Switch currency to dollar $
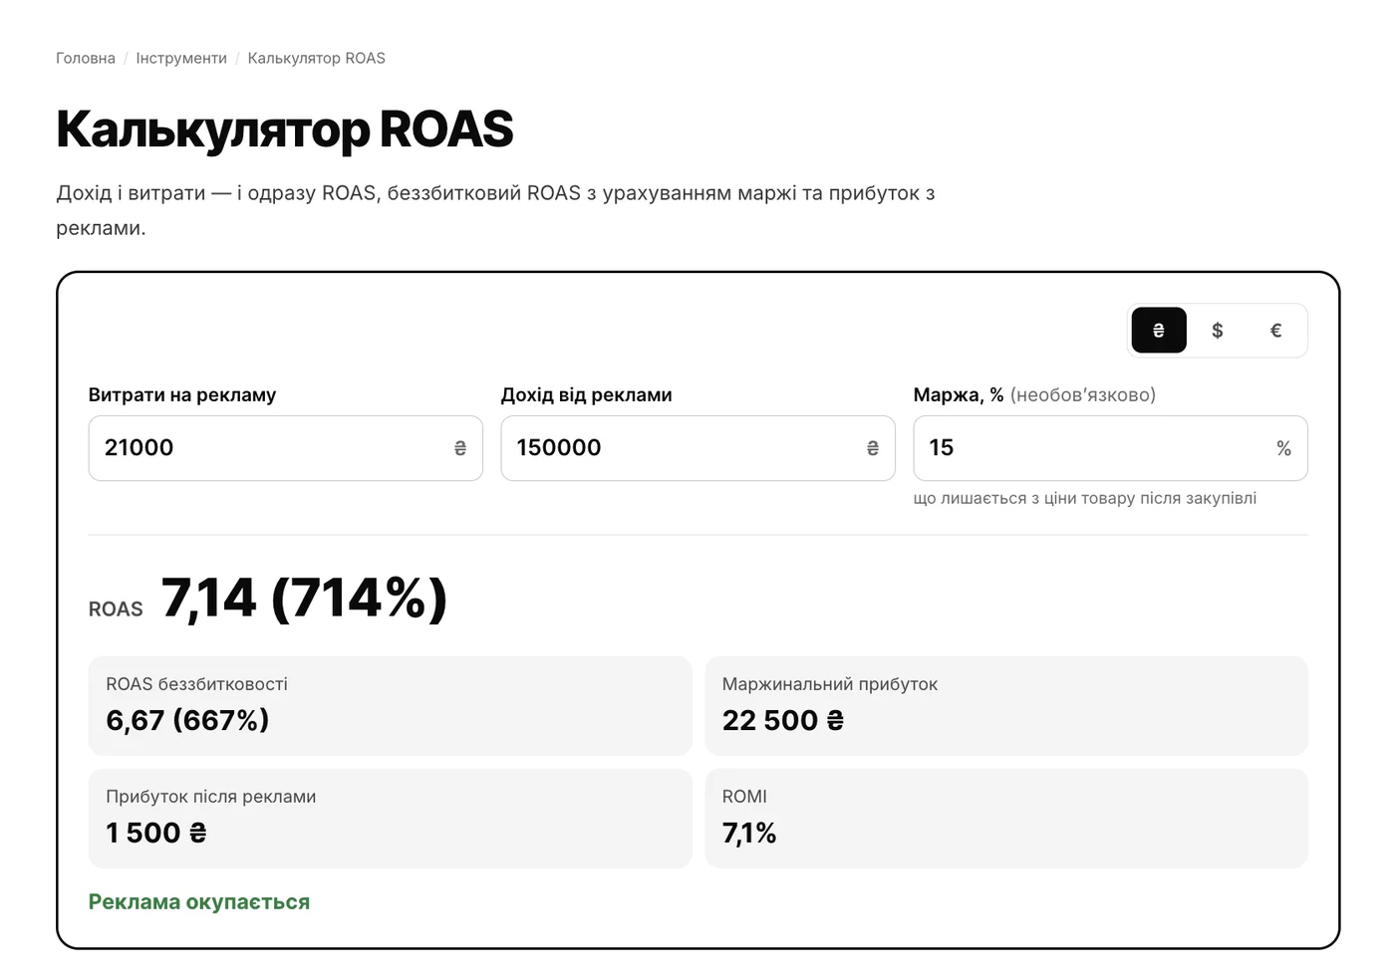The height and width of the screenshot is (974, 1395). point(1218,331)
